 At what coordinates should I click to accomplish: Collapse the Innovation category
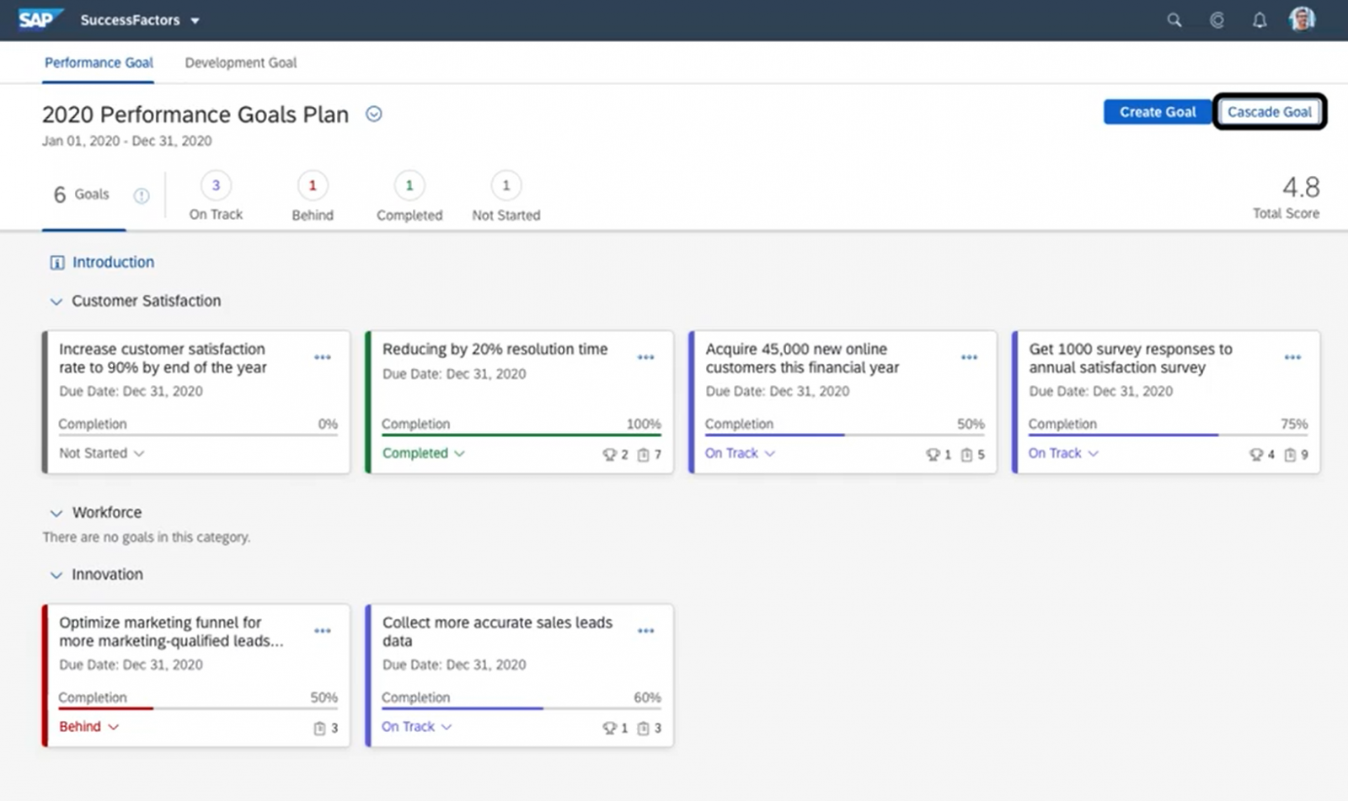pos(56,575)
